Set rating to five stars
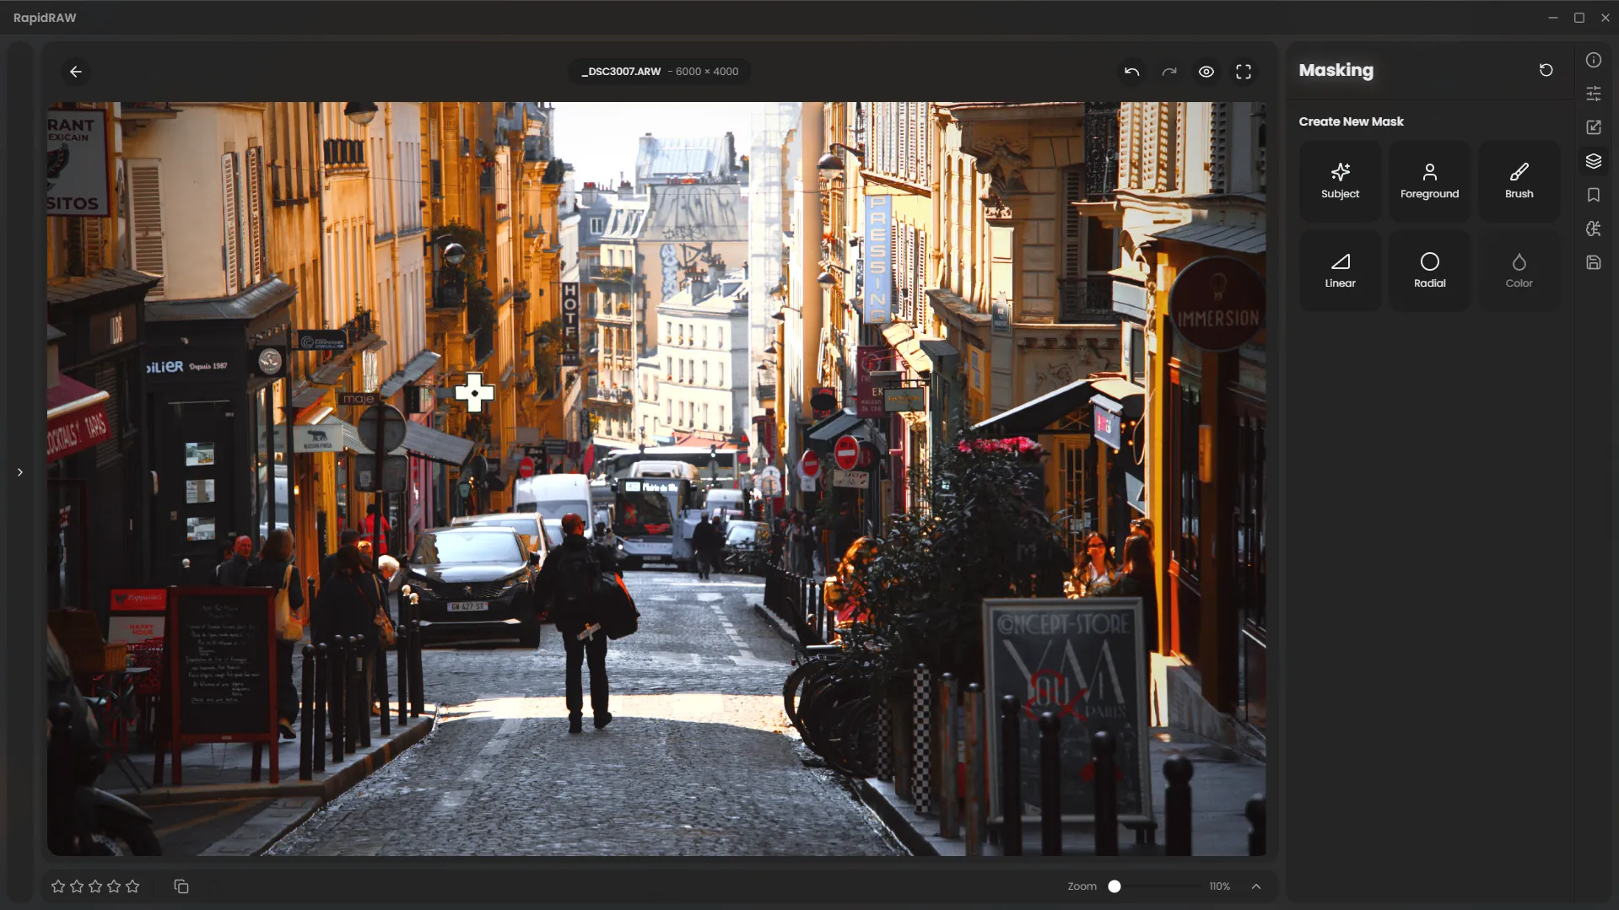This screenshot has width=1619, height=910. tap(132, 886)
